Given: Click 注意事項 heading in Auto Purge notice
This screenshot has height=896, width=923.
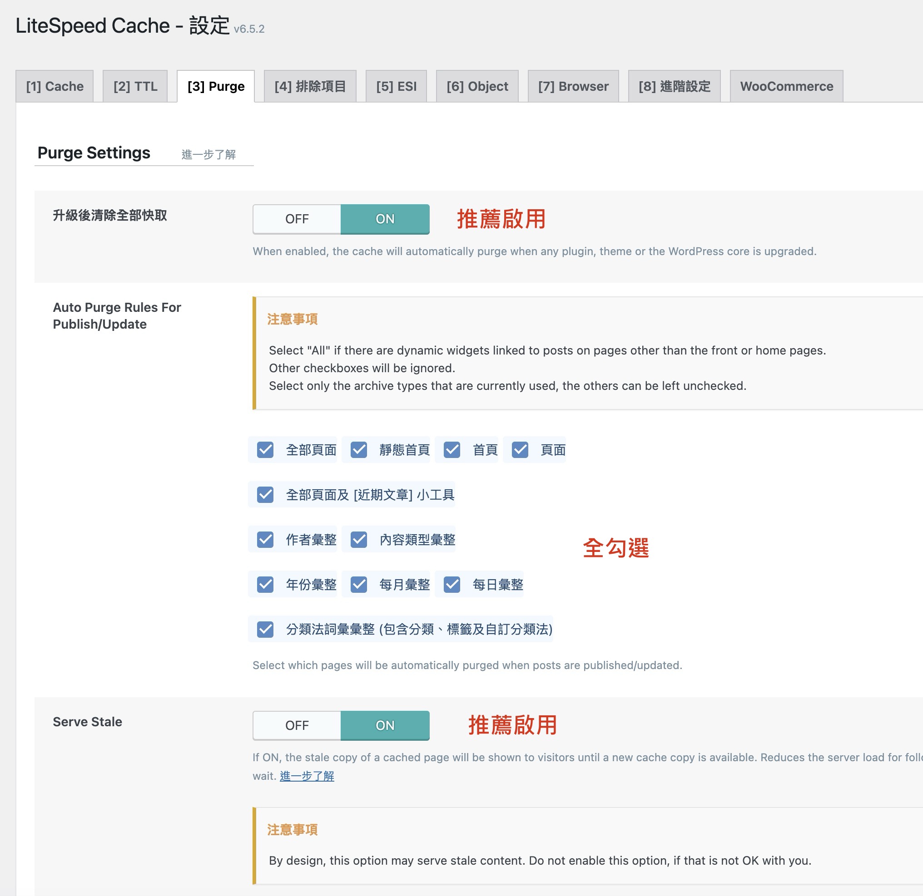Looking at the screenshot, I should click(x=293, y=319).
